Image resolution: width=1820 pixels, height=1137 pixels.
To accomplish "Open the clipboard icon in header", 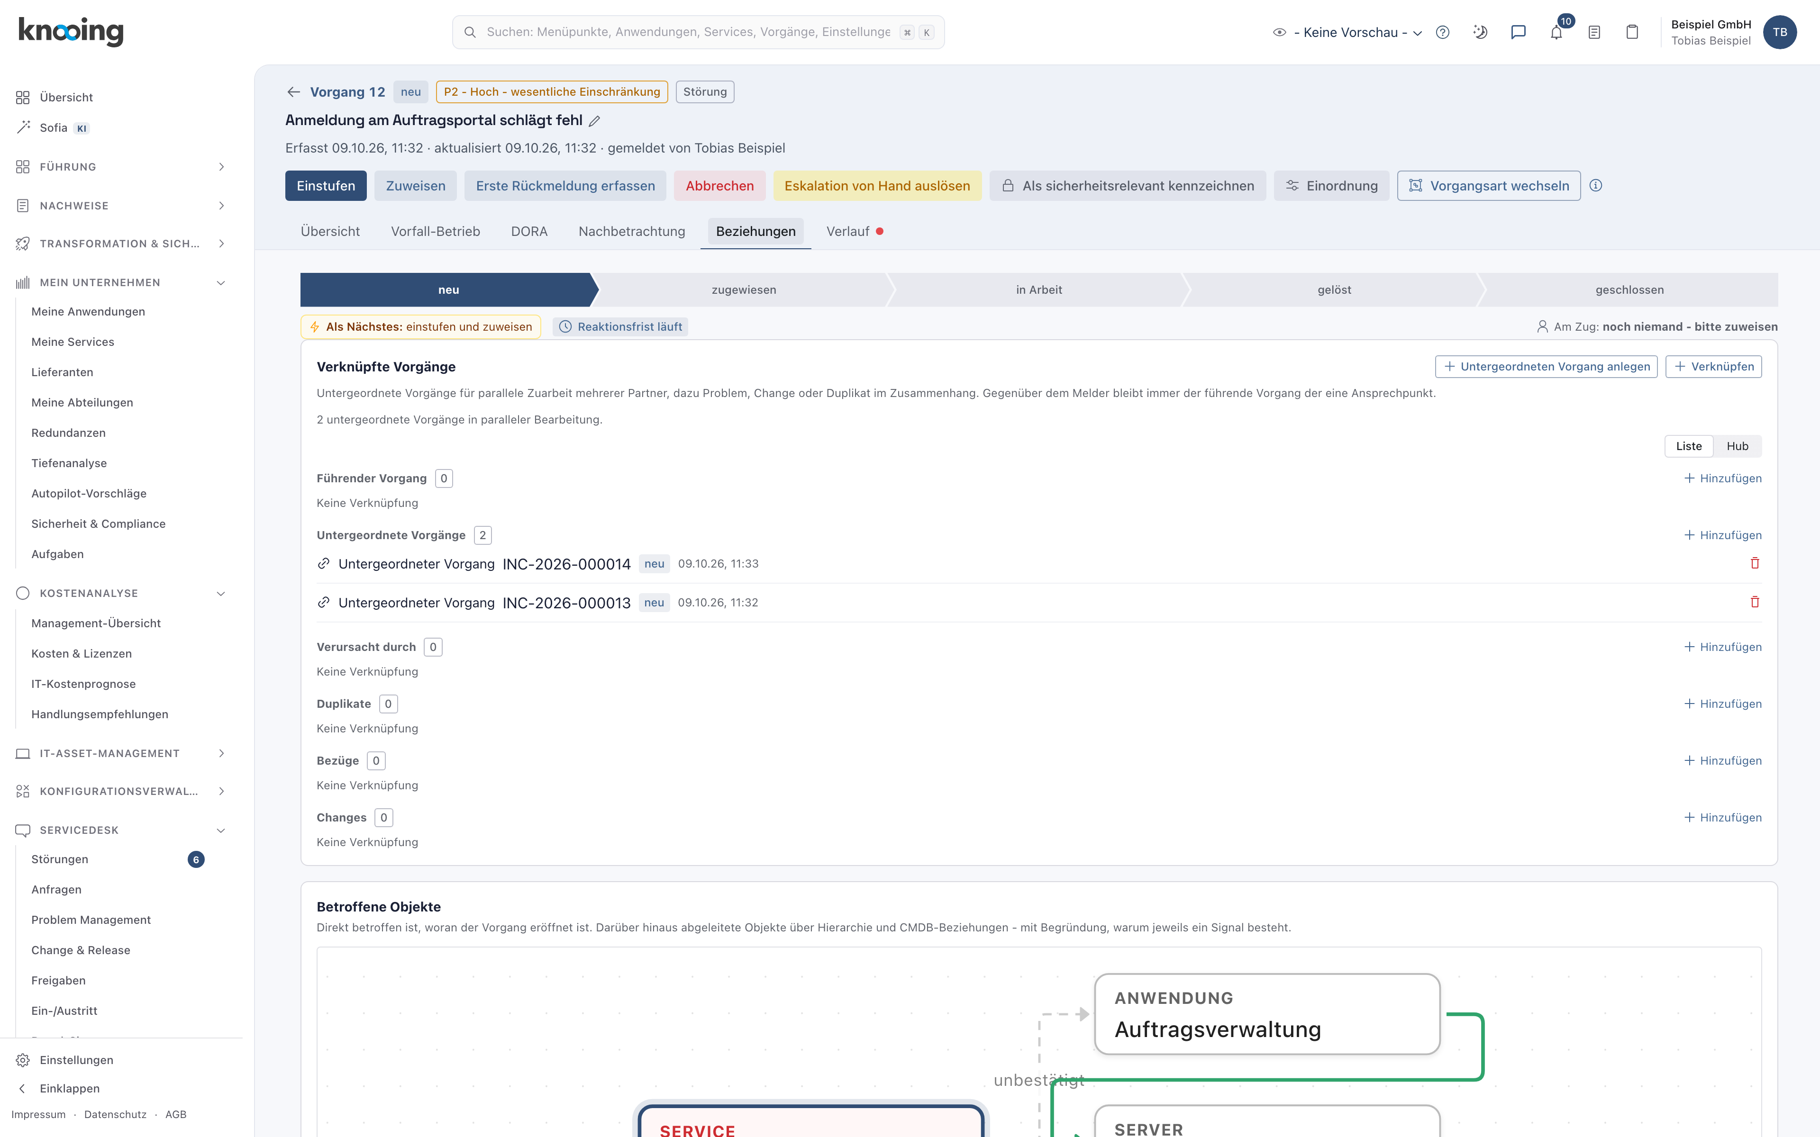I will (x=1632, y=32).
